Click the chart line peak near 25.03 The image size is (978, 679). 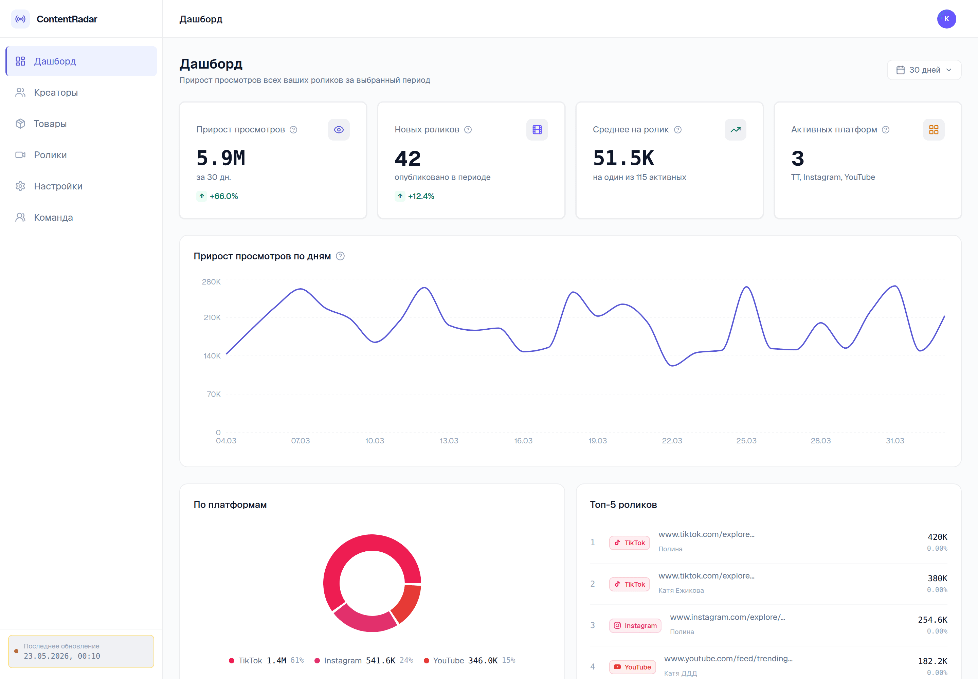click(x=746, y=287)
